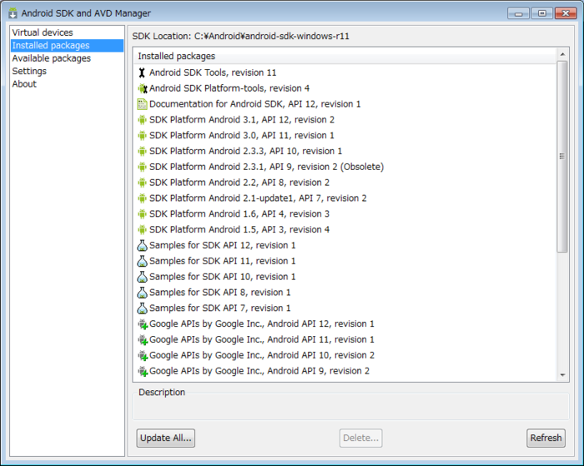The image size is (584, 466).
Task: Click the 'Installed packages' list header
Action: [x=345, y=56]
